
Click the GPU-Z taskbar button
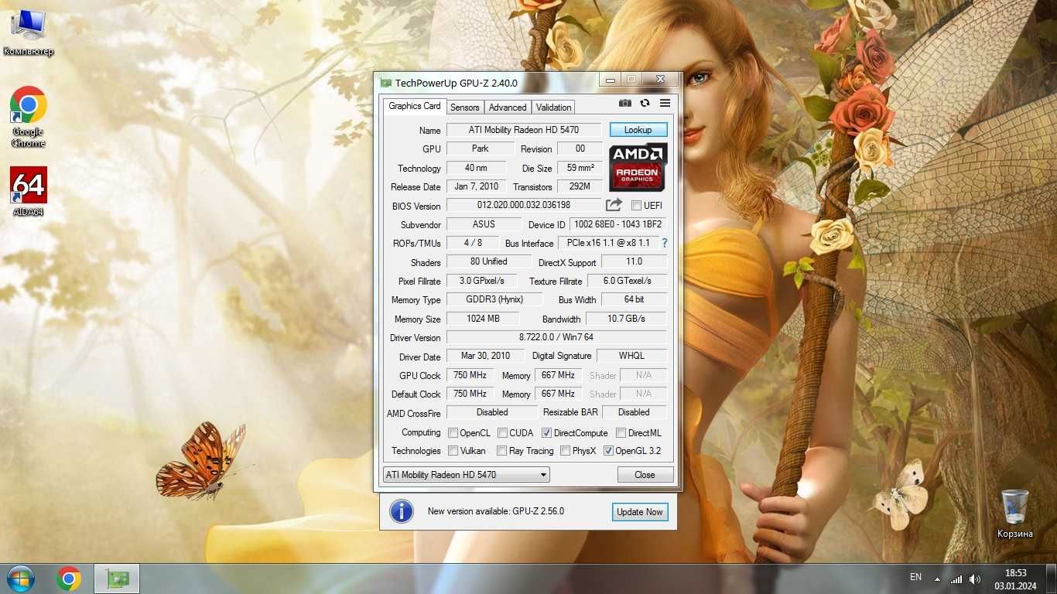[x=117, y=579]
